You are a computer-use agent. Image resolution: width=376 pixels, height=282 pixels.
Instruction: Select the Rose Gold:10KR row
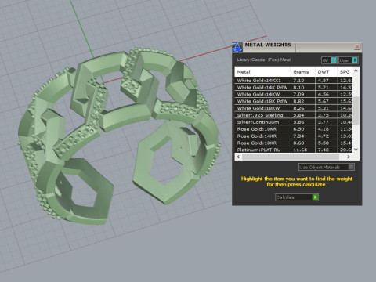pos(294,129)
